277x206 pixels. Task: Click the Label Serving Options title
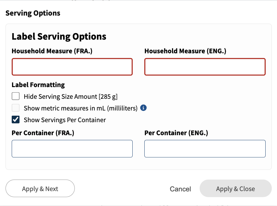[59, 36]
